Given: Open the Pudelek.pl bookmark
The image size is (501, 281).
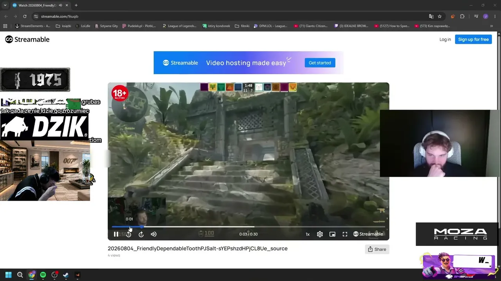Looking at the screenshot, I should (139, 26).
